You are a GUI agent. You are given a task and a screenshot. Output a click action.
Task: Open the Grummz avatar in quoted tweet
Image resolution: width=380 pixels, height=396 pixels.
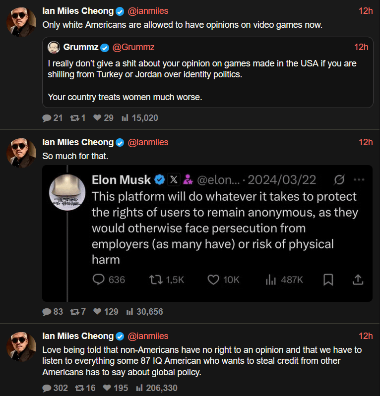pyautogui.click(x=54, y=48)
